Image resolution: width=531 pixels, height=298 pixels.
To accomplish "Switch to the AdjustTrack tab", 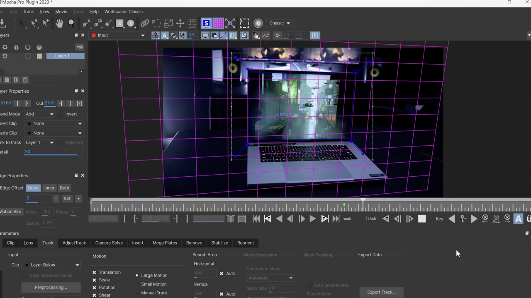I will click(74, 243).
